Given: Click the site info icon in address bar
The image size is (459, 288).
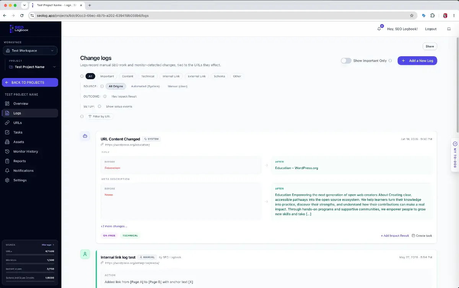Looking at the screenshot, I should [x=33, y=16].
